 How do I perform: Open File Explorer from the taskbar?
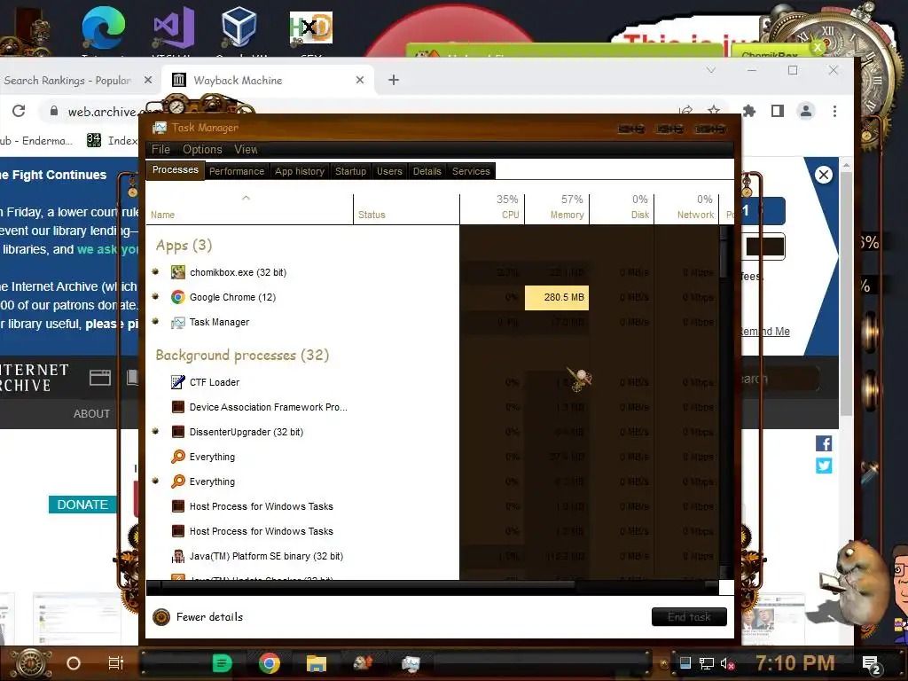click(x=317, y=663)
